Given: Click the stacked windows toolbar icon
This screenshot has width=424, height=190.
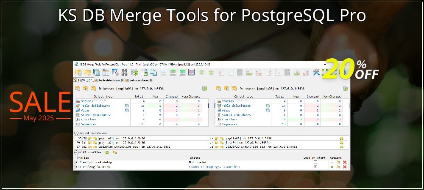Looking at the screenshot, I should point(97,72).
